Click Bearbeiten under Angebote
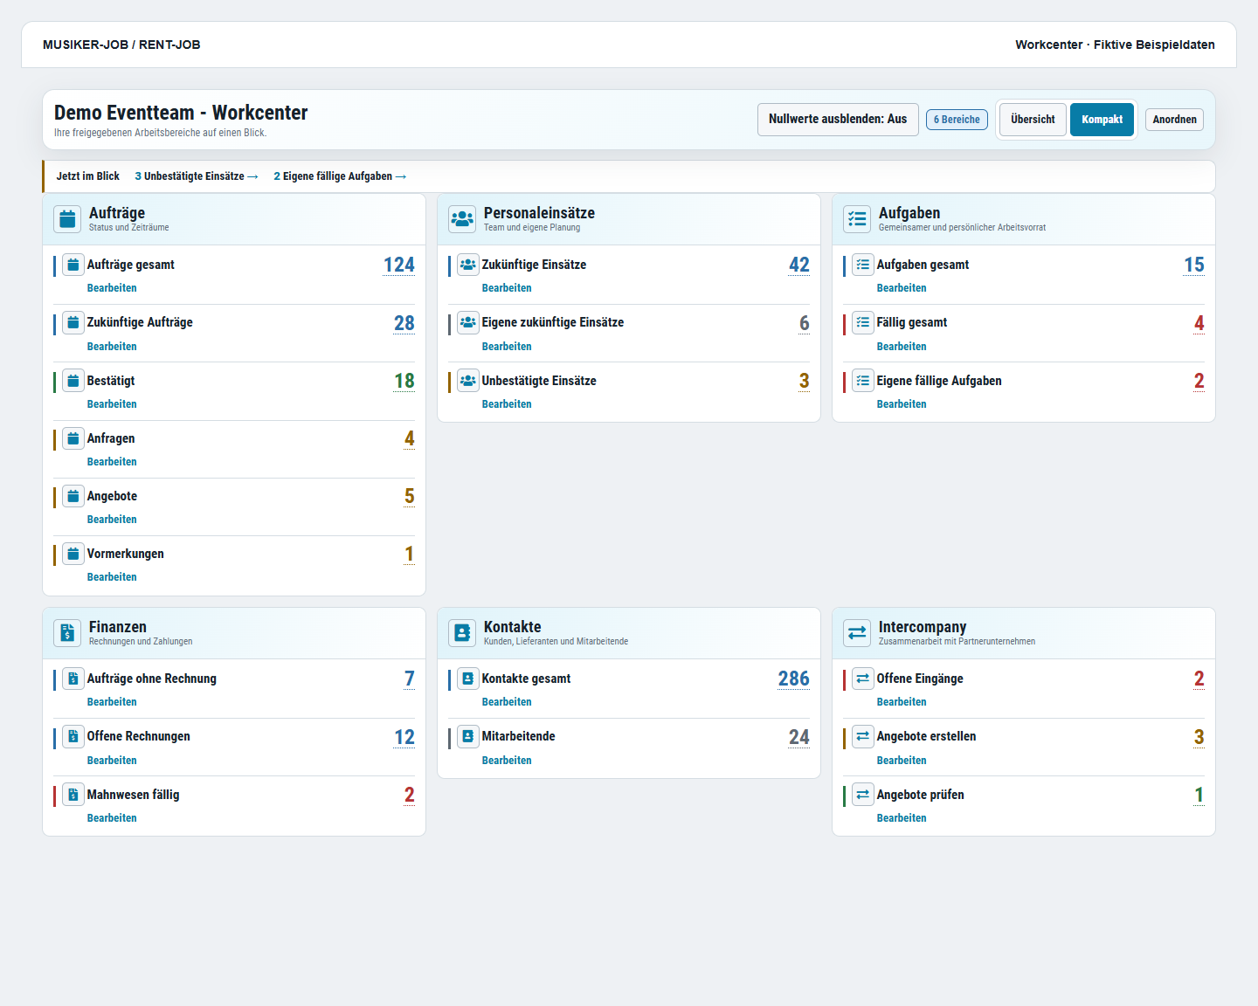Screen dimensions: 1258x1006 tap(112, 520)
